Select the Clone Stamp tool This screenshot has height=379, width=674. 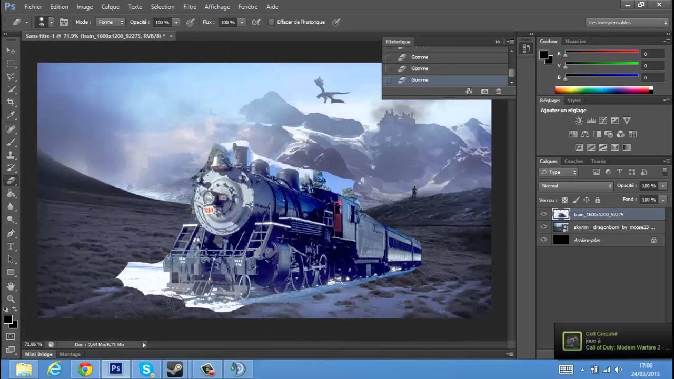click(11, 155)
